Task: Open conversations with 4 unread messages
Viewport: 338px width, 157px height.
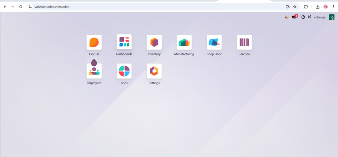Action: (x=294, y=17)
